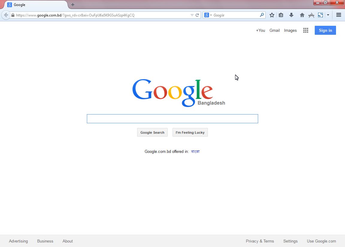Screen dimensions: 345x247
Task: Open the Firefox hamburger menu
Action: 339,15
